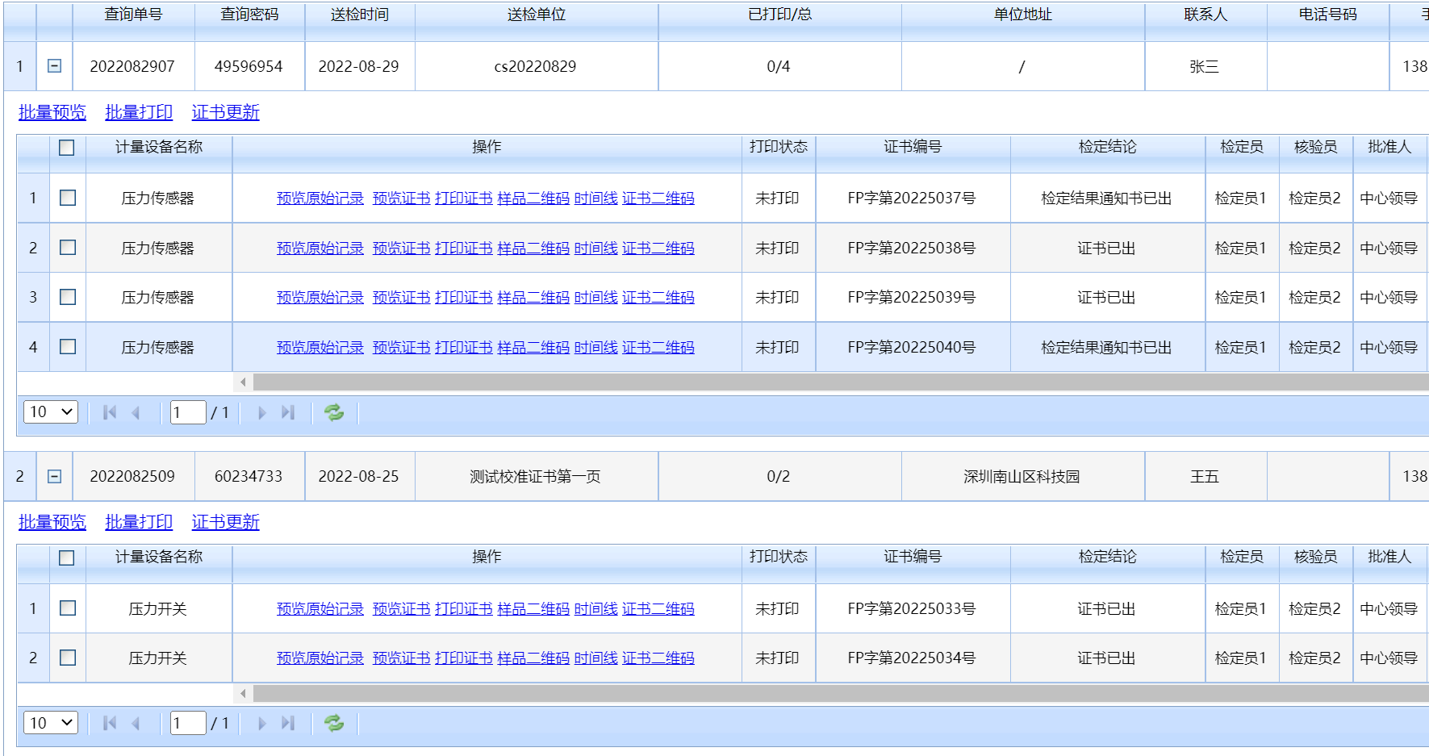This screenshot has width=1429, height=756.
Task: Select all devices in first sub-table header
Action: tap(67, 148)
